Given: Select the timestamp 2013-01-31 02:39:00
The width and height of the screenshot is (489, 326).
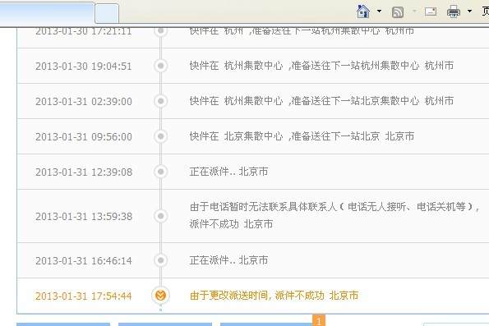Looking at the screenshot, I should [x=84, y=101].
